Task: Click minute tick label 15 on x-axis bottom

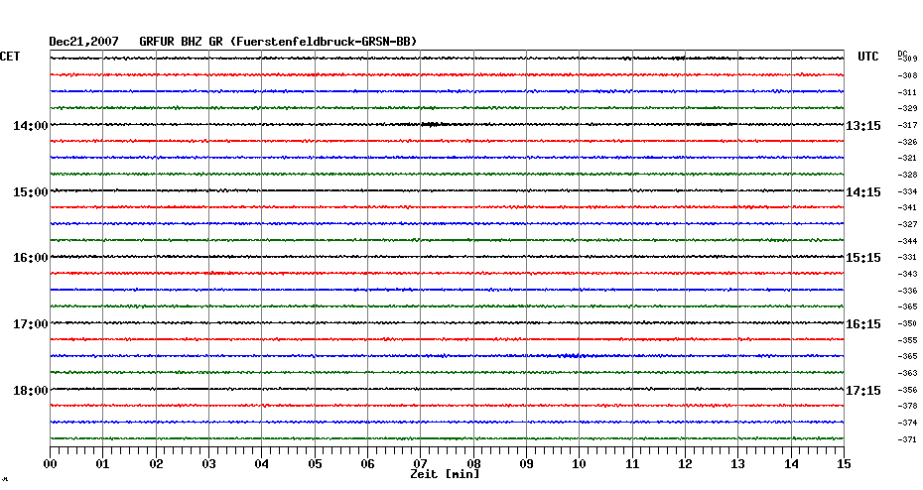Action: tap(844, 463)
